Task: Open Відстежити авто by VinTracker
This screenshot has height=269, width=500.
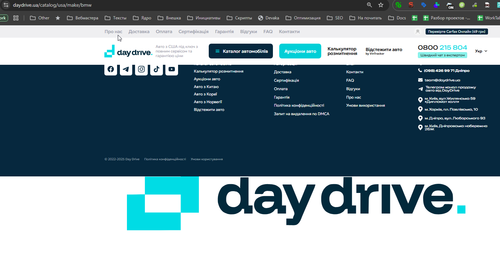Action: [x=384, y=51]
